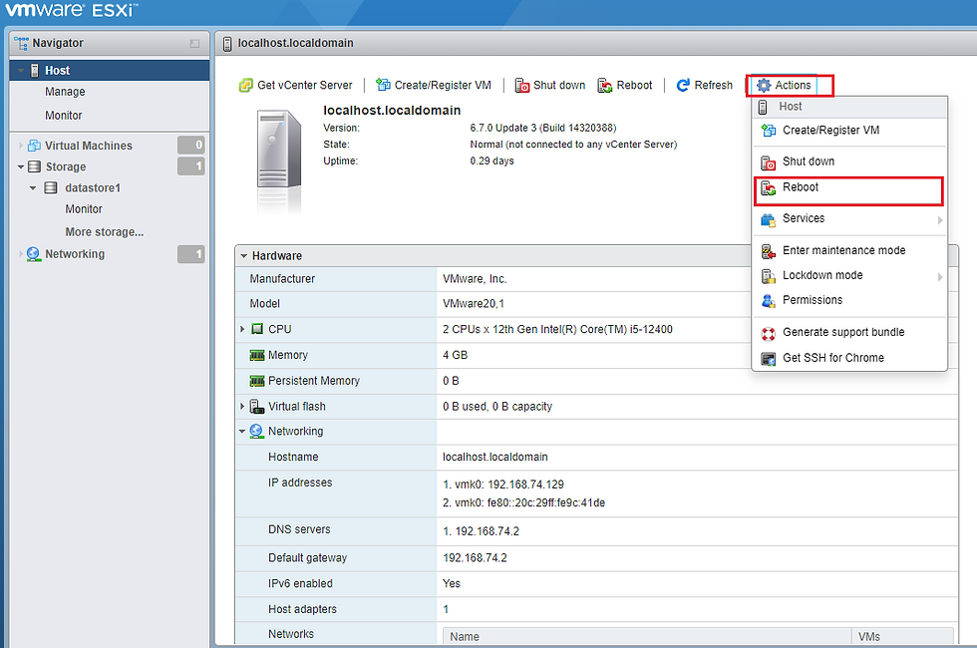Click the Storage icon in Navigator
The image size is (977, 648).
[35, 166]
